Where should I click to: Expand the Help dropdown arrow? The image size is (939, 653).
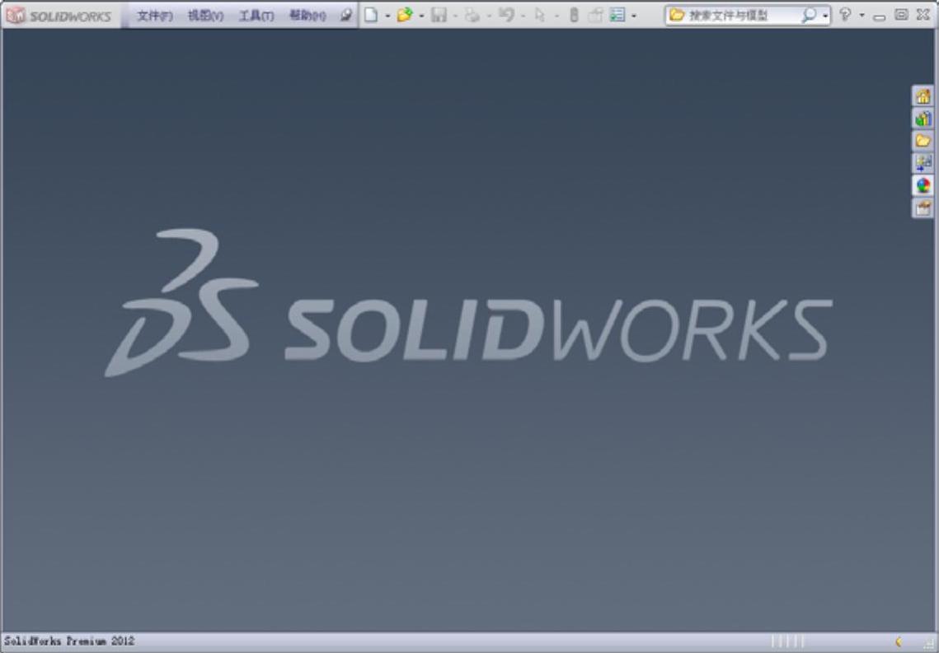point(862,16)
